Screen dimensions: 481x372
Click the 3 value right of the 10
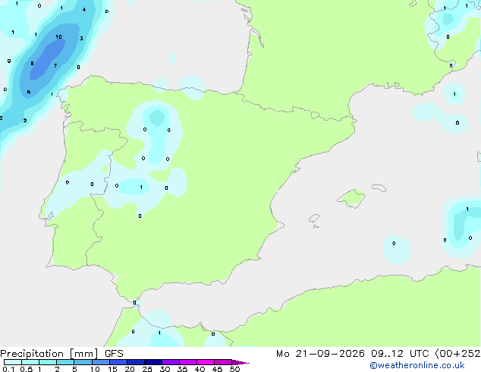click(81, 39)
